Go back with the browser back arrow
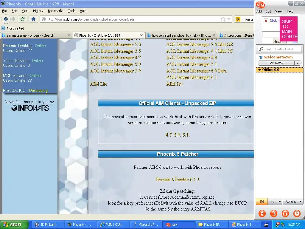 point(6,19)
